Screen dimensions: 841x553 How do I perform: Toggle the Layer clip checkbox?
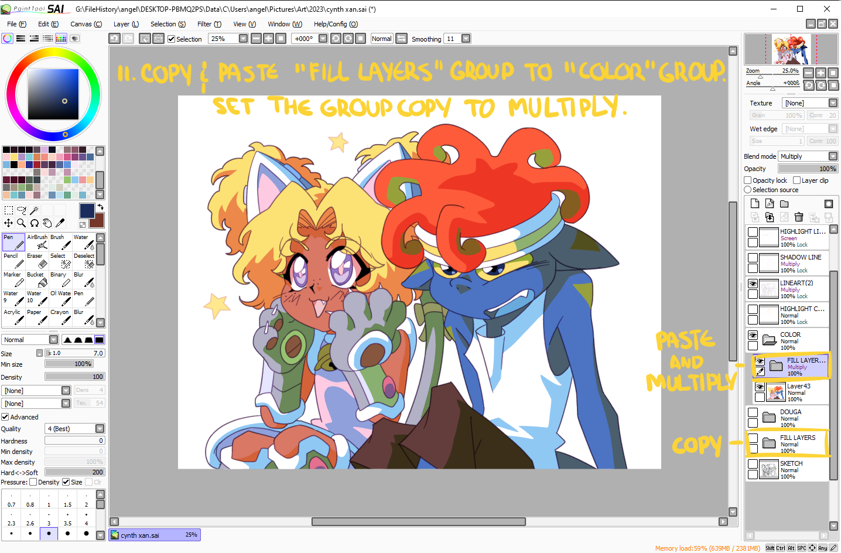[797, 180]
